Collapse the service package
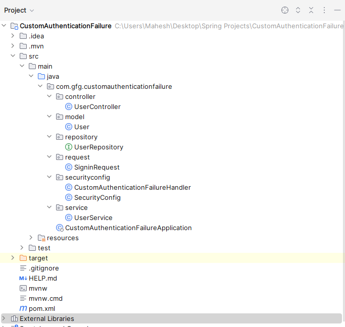This screenshot has width=345, height=327. click(50, 207)
